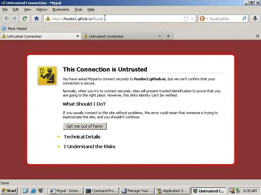This screenshot has height=195, width=261.
Task: Open the History menu
Action: tap(42, 9)
